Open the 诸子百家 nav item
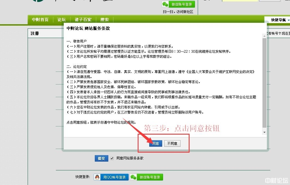This screenshot has height=185, width=290. (83, 20)
